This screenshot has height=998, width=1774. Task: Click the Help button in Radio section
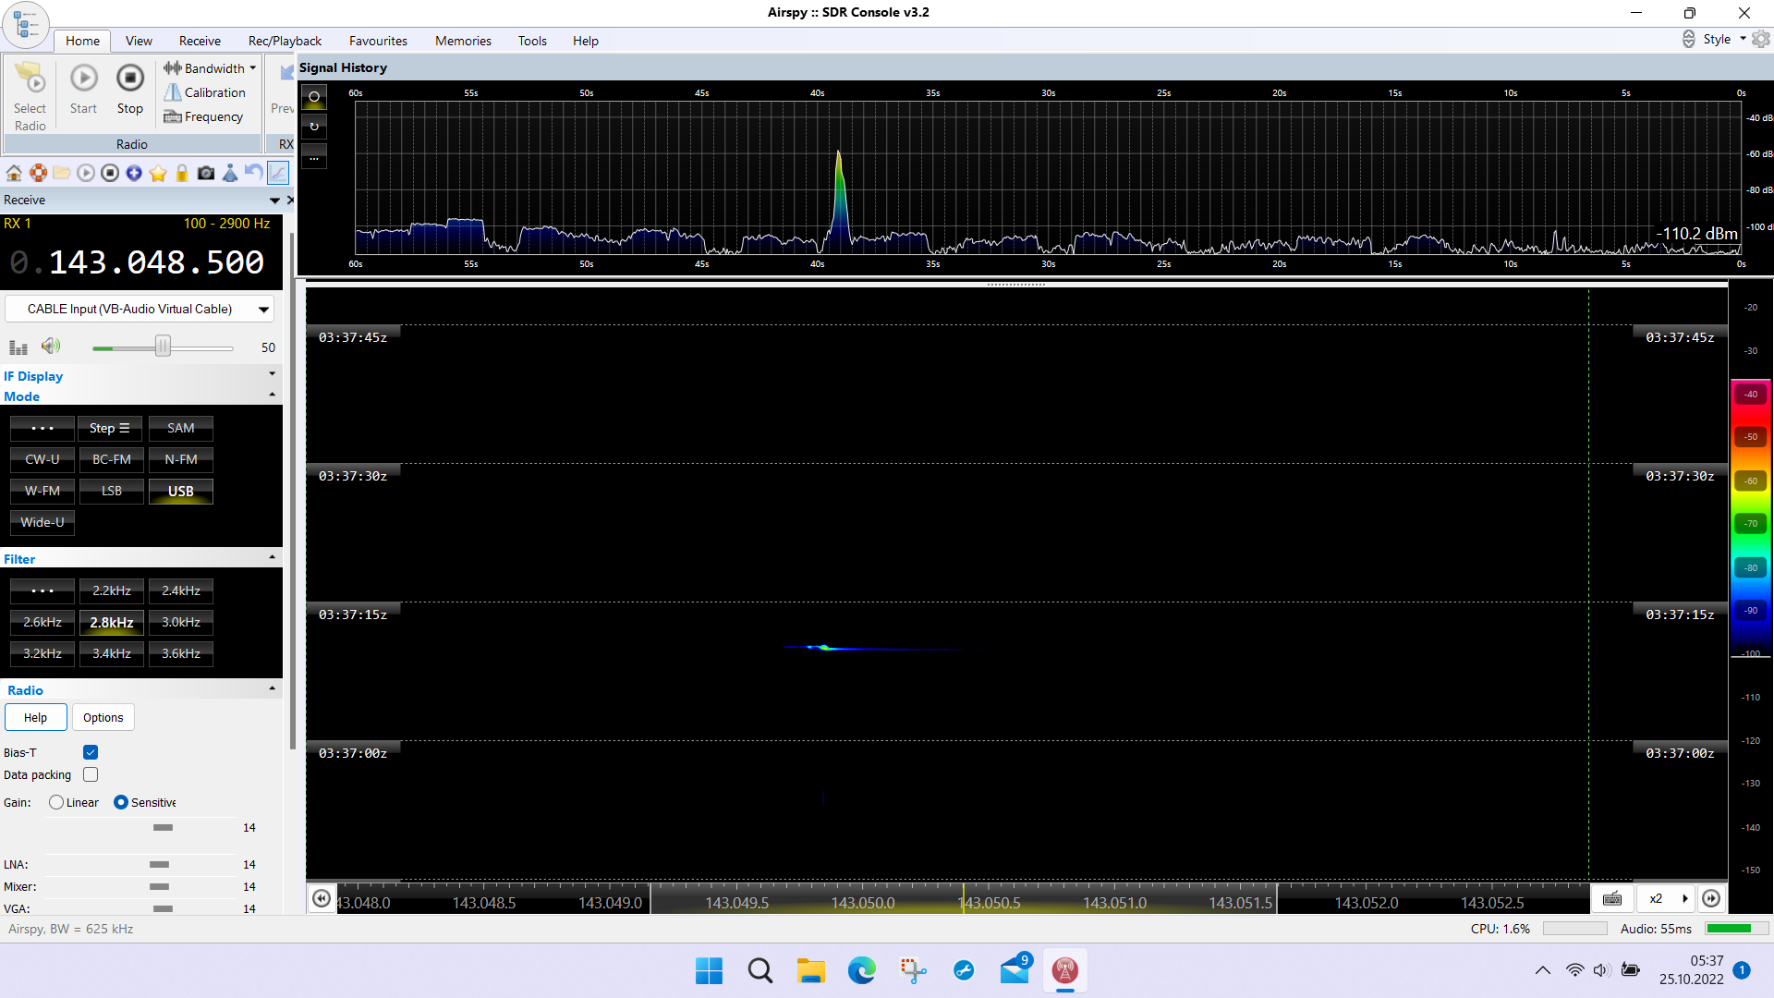[35, 717]
